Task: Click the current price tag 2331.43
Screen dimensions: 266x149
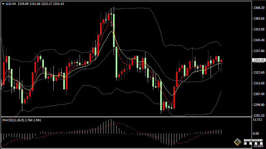Action: click(259, 60)
